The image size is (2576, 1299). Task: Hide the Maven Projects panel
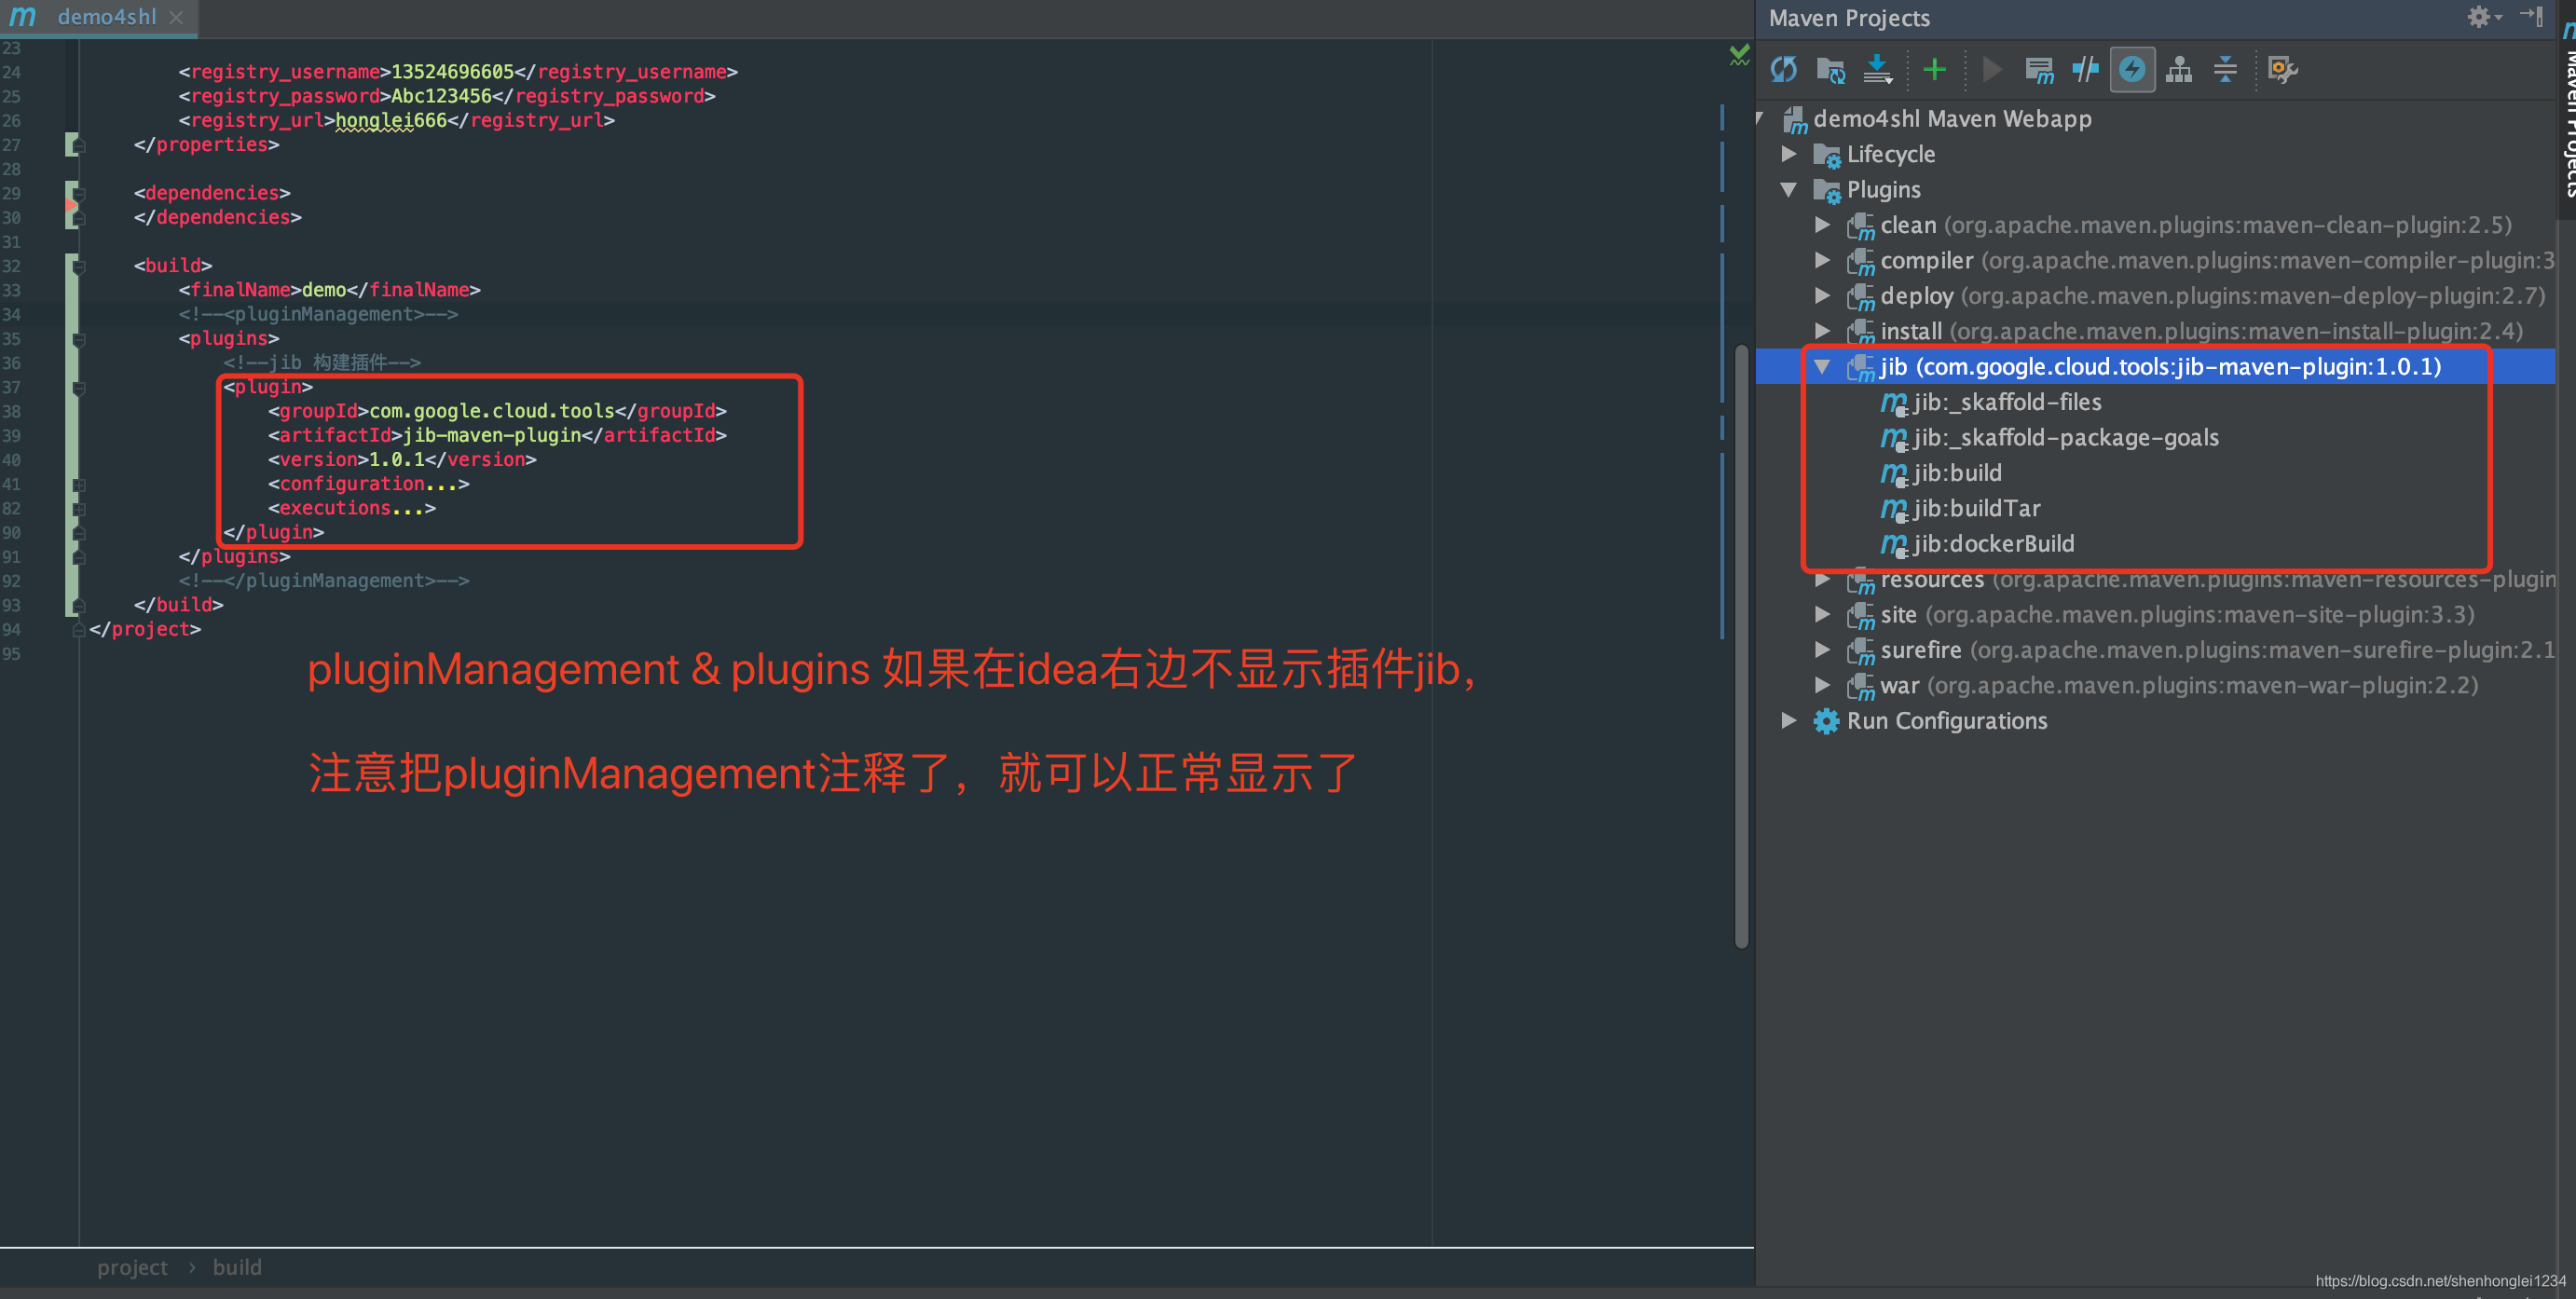[2532, 17]
